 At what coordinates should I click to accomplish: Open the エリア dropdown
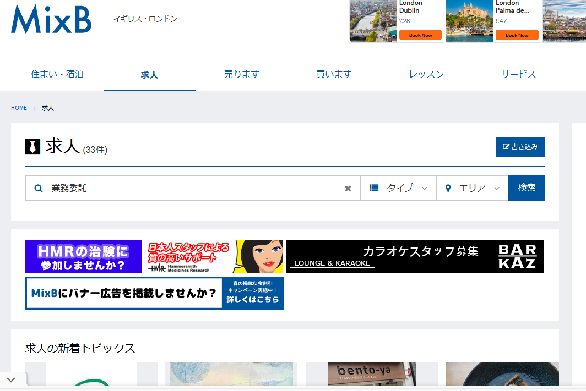473,188
